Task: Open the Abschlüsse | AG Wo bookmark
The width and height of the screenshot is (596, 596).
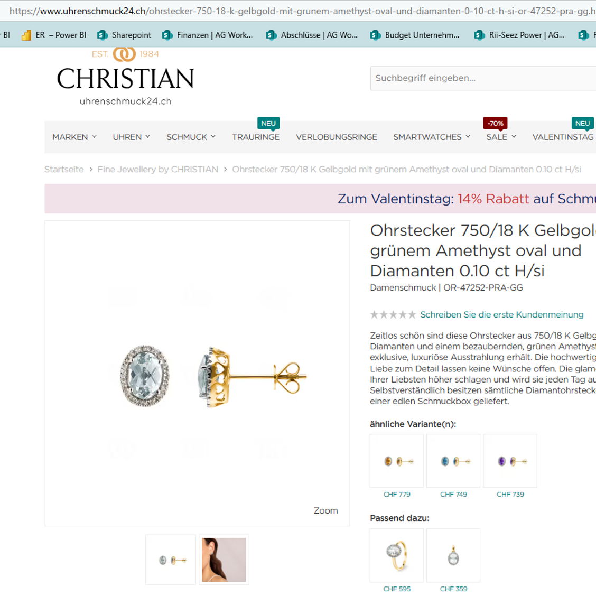Action: 312,35
